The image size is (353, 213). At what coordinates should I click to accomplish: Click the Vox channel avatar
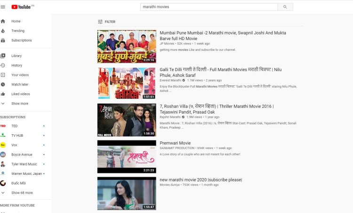click(x=3, y=145)
